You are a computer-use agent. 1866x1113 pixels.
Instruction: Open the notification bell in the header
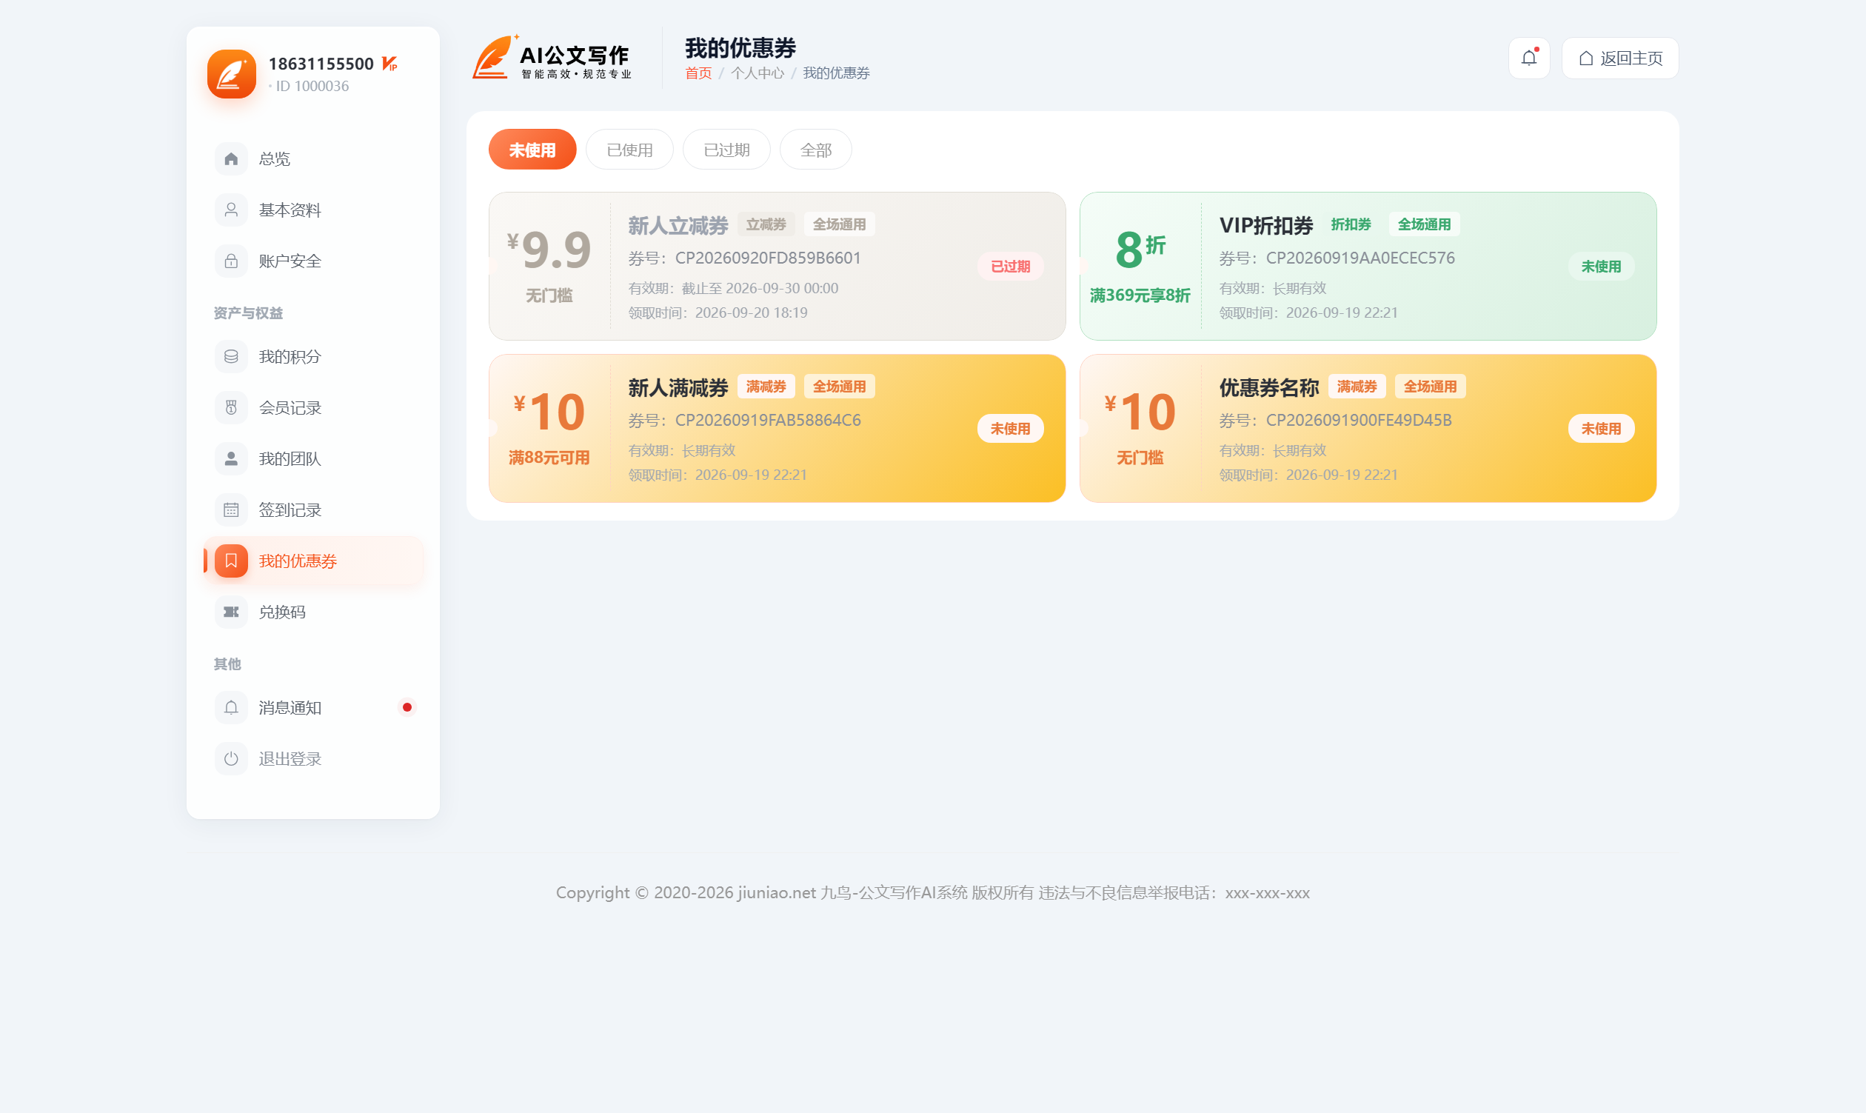point(1528,58)
